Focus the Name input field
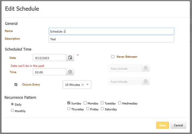The height and width of the screenshot is (134, 192). click(111, 31)
